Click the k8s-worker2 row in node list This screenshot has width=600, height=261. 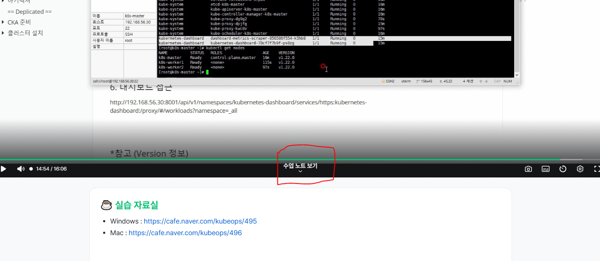tap(226, 67)
